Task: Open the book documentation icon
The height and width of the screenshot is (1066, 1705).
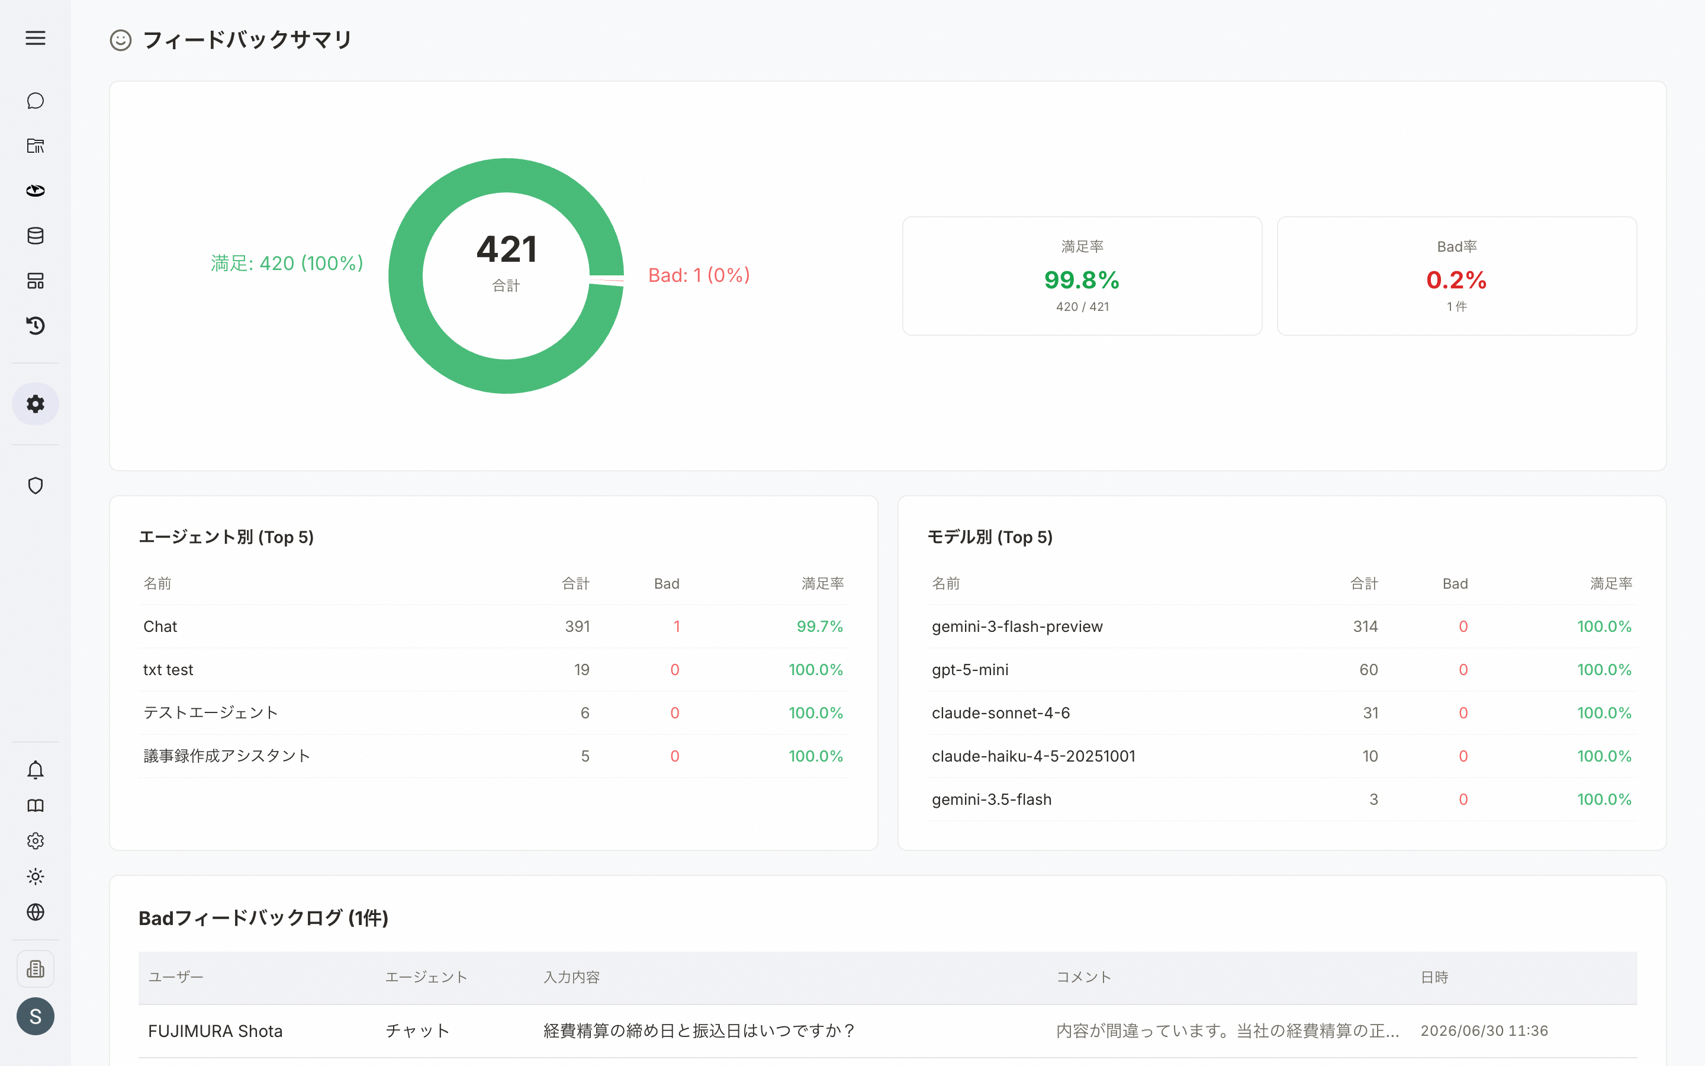Action: (36, 806)
